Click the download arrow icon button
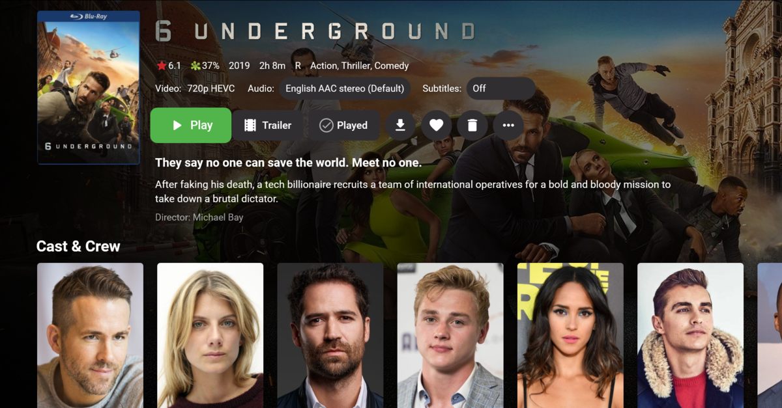The height and width of the screenshot is (408, 782). (x=400, y=126)
